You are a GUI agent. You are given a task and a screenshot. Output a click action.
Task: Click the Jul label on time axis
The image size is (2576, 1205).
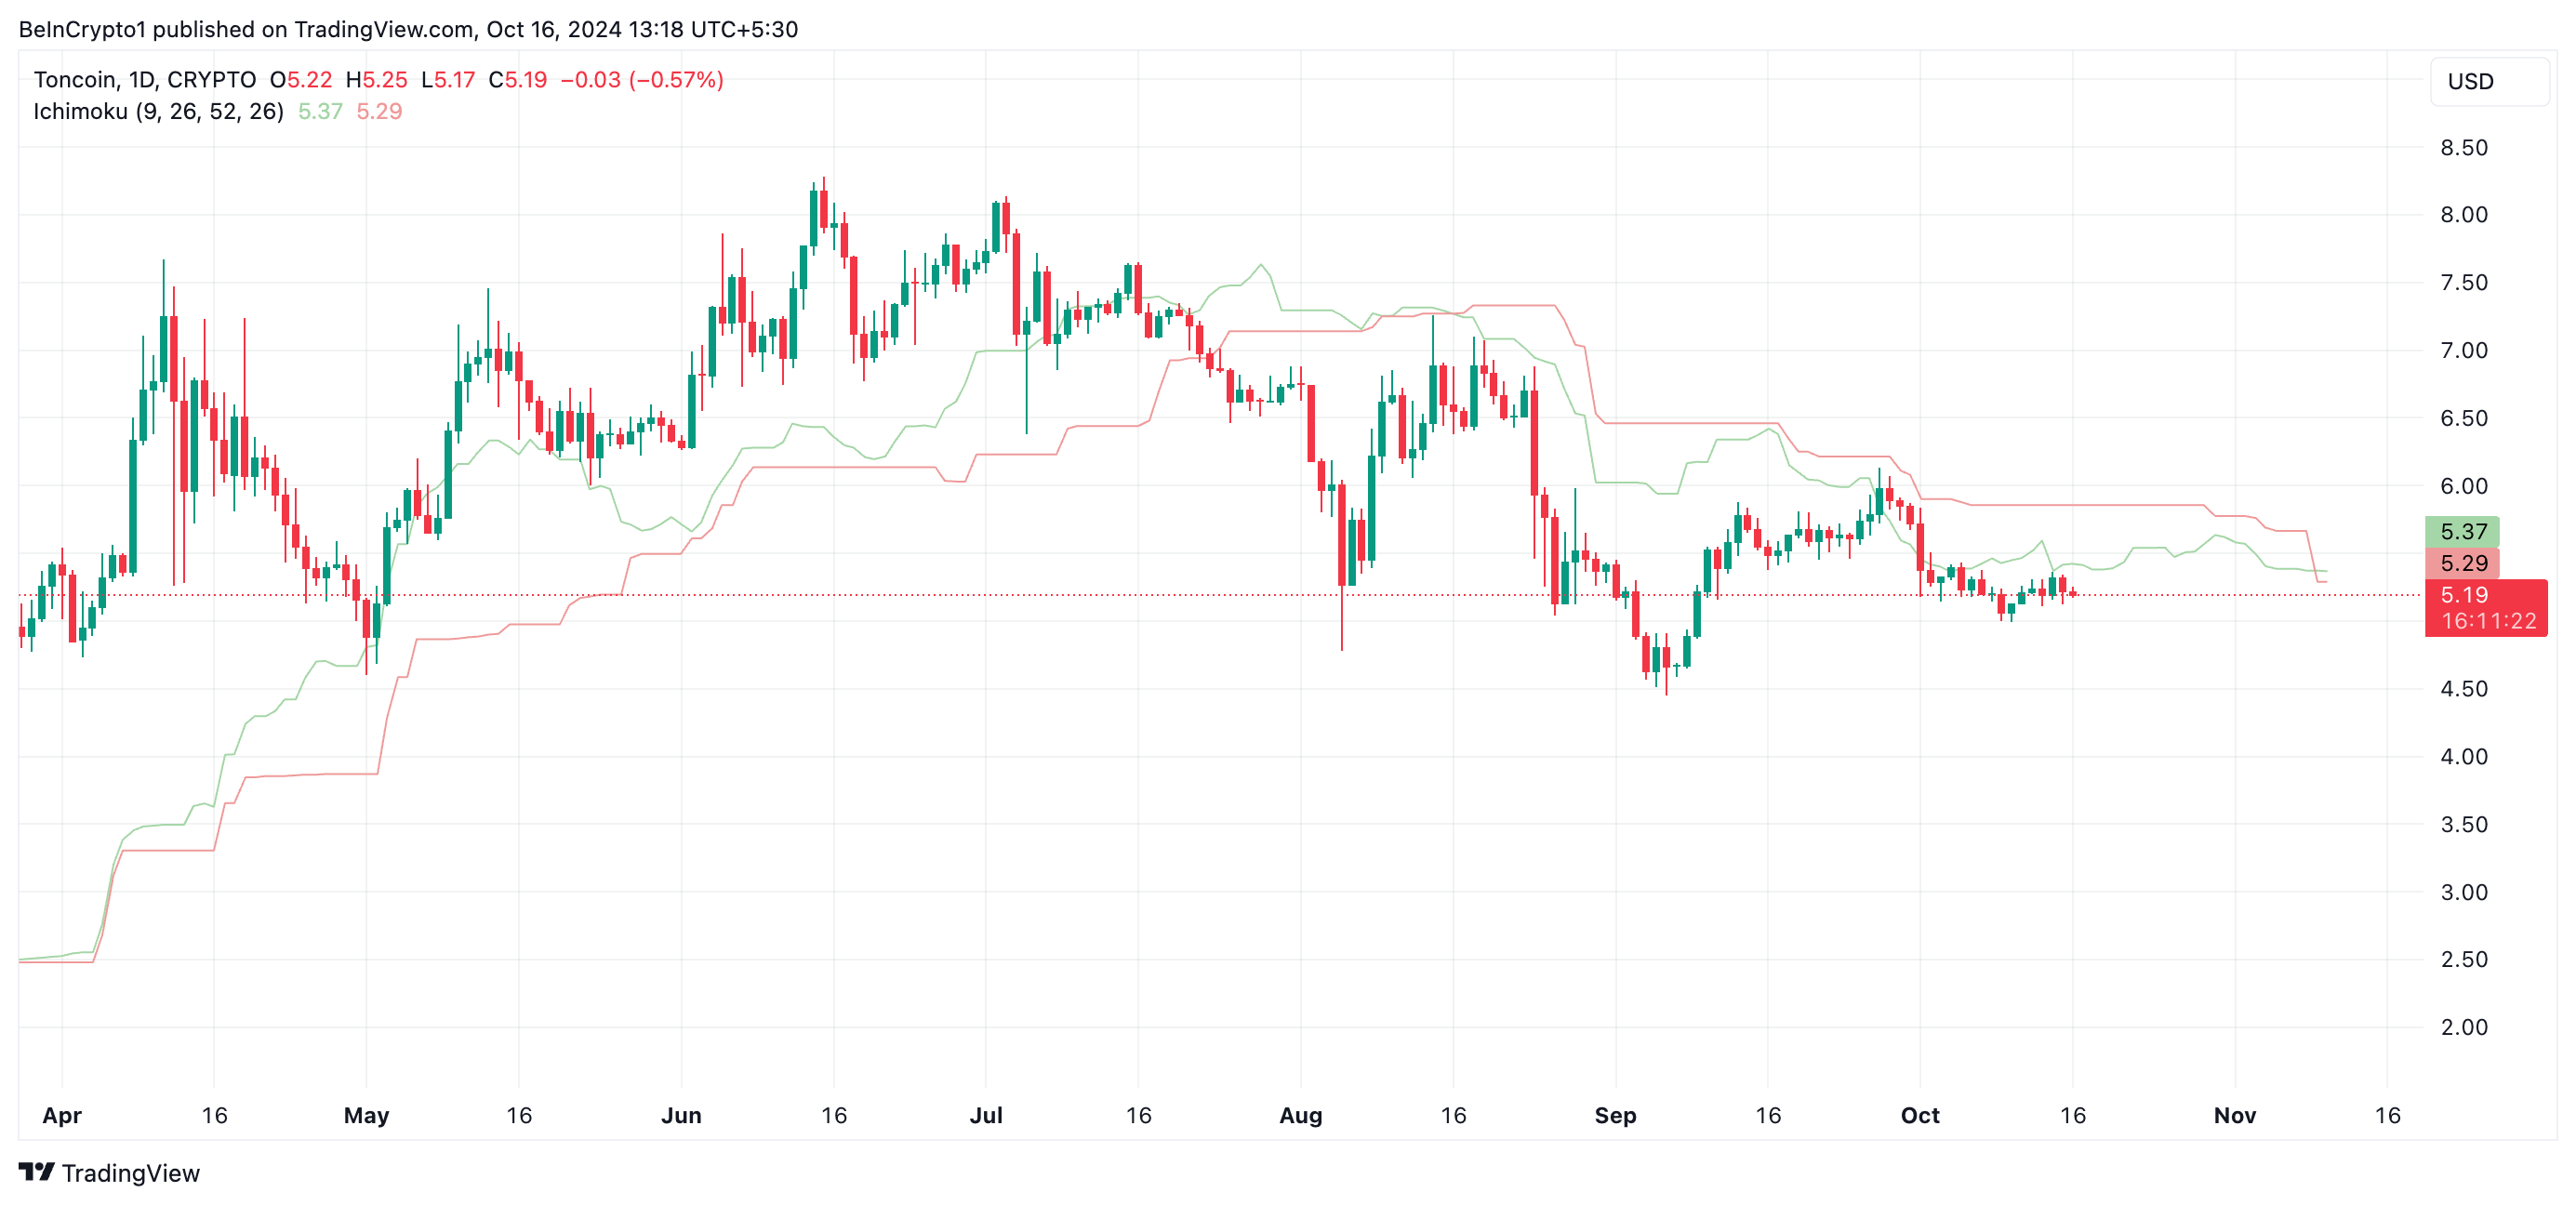tap(986, 1115)
